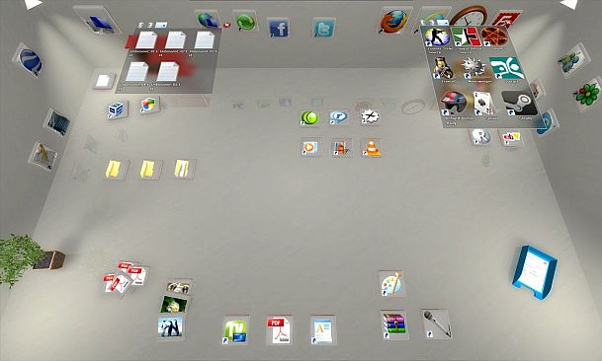The width and height of the screenshot is (602, 361).
Task: Launch Mozilla Firefox from the back wall
Action: click(x=393, y=21)
